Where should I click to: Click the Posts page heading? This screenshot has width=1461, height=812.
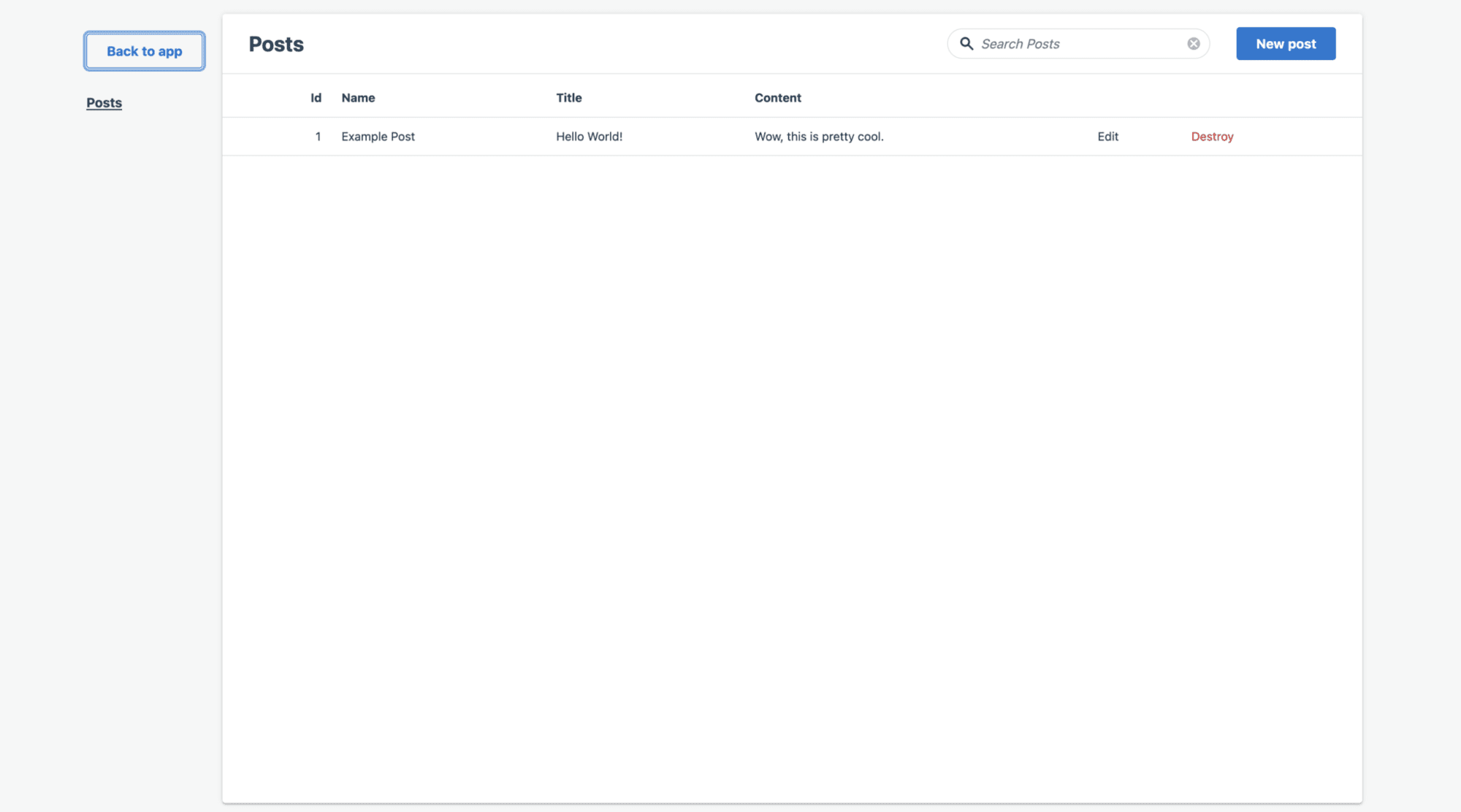pyautogui.click(x=276, y=44)
